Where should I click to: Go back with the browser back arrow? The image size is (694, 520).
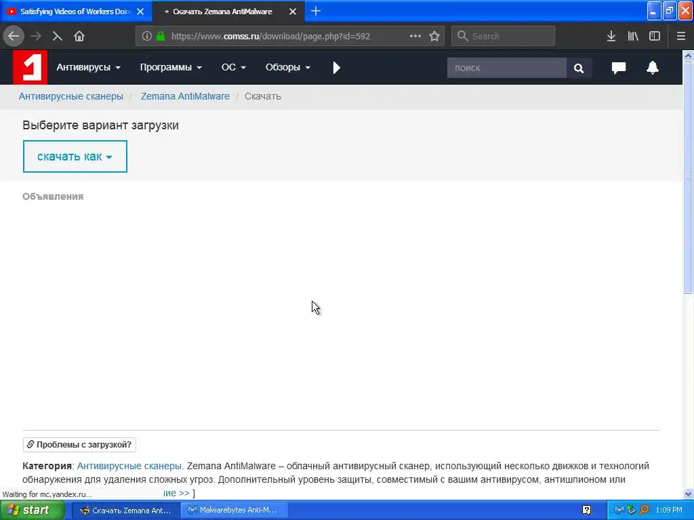[x=14, y=36]
